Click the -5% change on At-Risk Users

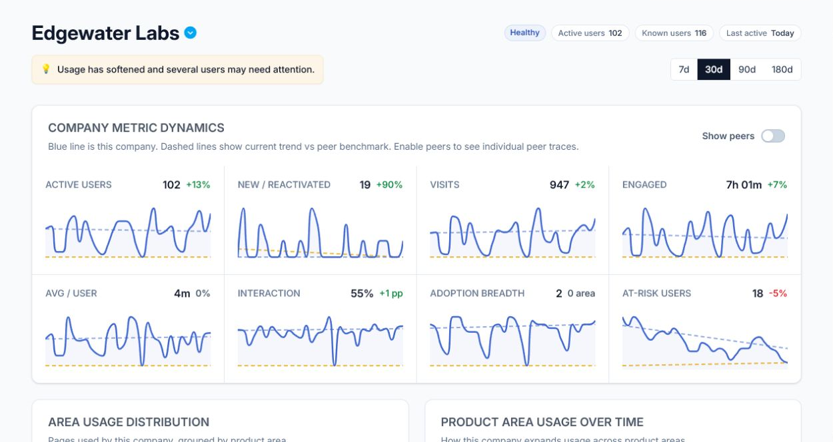778,293
